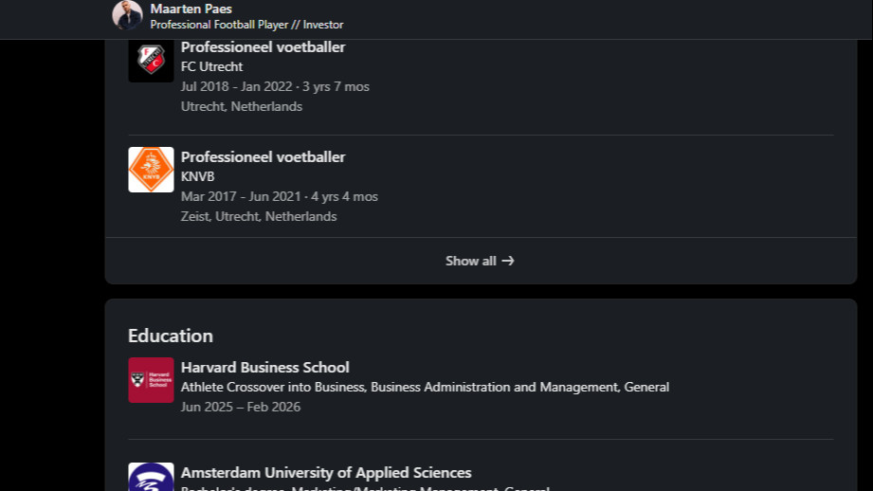This screenshot has height=491, width=873.
Task: Show all experience entries
Action: click(480, 261)
